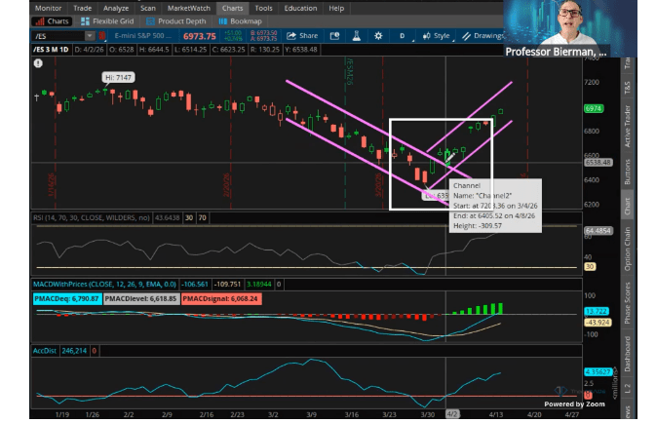Select the Chart sidebar tab

coord(627,206)
